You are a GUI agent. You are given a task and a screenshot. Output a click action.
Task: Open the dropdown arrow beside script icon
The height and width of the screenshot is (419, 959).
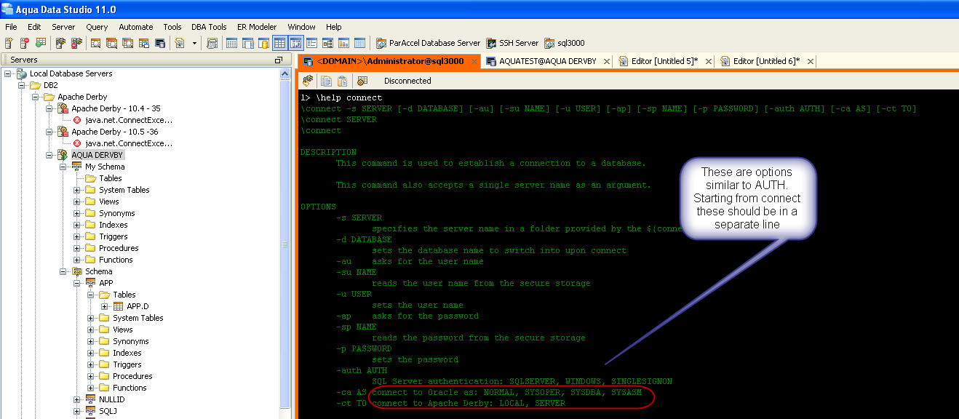[x=194, y=43]
